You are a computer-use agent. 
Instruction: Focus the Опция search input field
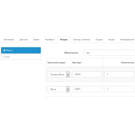tap(21, 57)
